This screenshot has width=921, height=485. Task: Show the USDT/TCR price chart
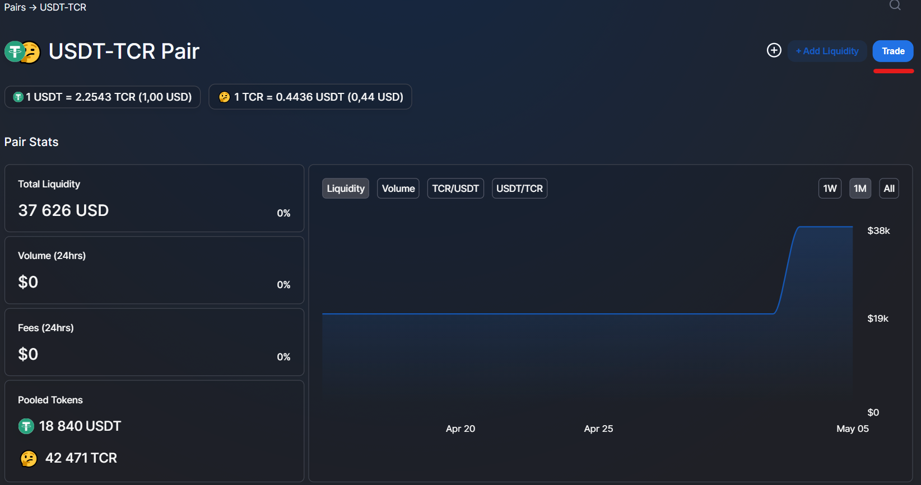519,189
